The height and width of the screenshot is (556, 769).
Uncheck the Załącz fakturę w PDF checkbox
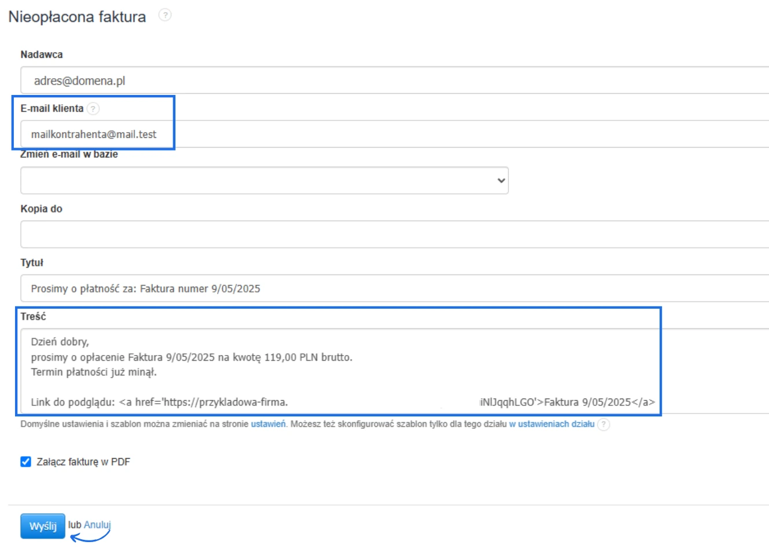click(x=26, y=462)
